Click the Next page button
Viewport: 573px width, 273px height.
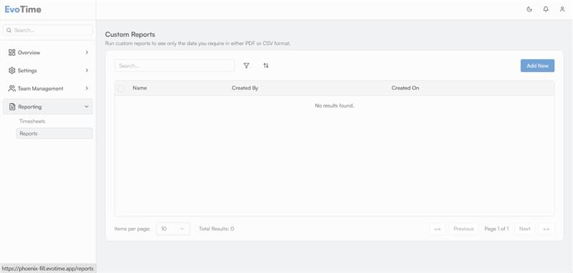(x=525, y=229)
